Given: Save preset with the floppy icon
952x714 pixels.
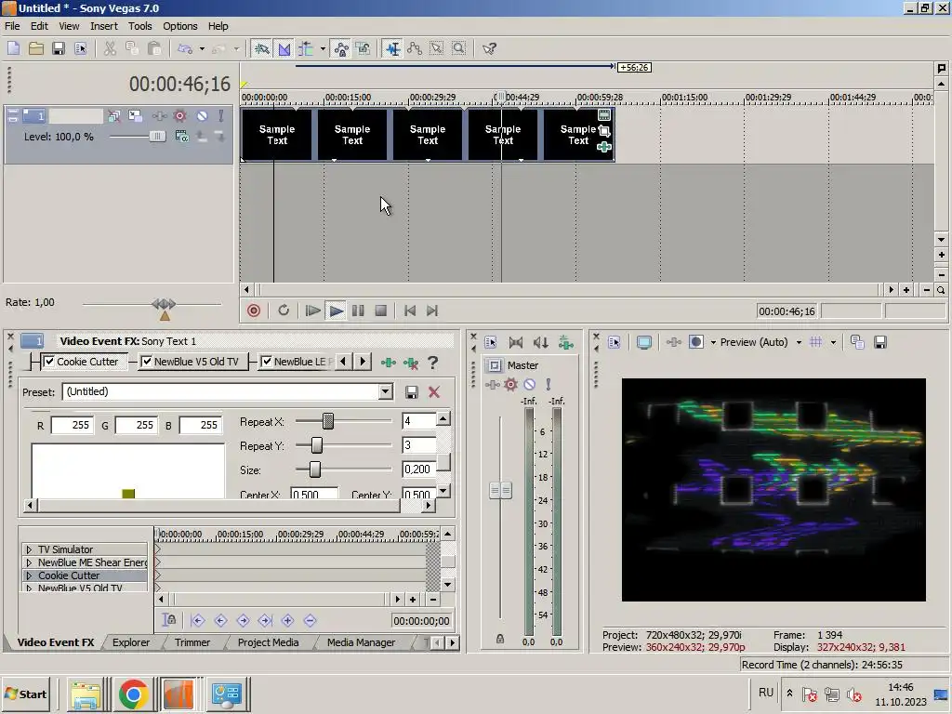Looking at the screenshot, I should click(411, 392).
